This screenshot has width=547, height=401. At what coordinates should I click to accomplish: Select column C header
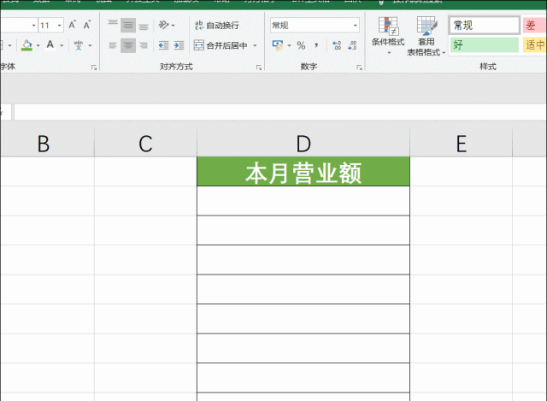(x=145, y=143)
